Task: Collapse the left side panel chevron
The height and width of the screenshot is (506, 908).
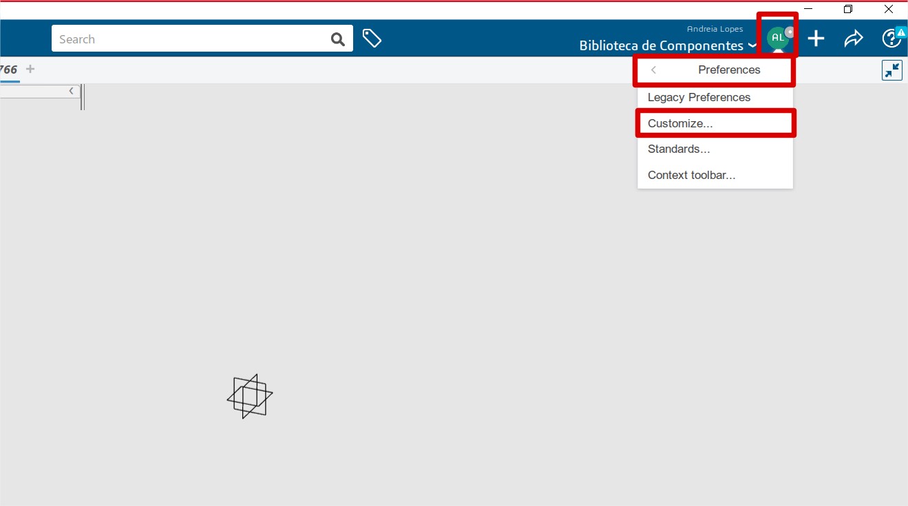Action: click(71, 91)
